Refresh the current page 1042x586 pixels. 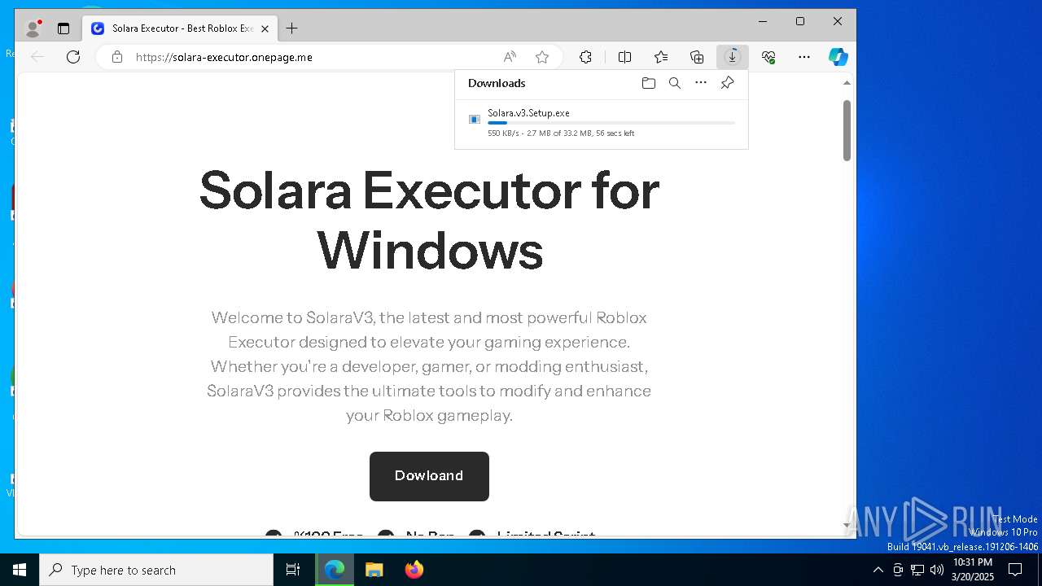pyautogui.click(x=73, y=57)
